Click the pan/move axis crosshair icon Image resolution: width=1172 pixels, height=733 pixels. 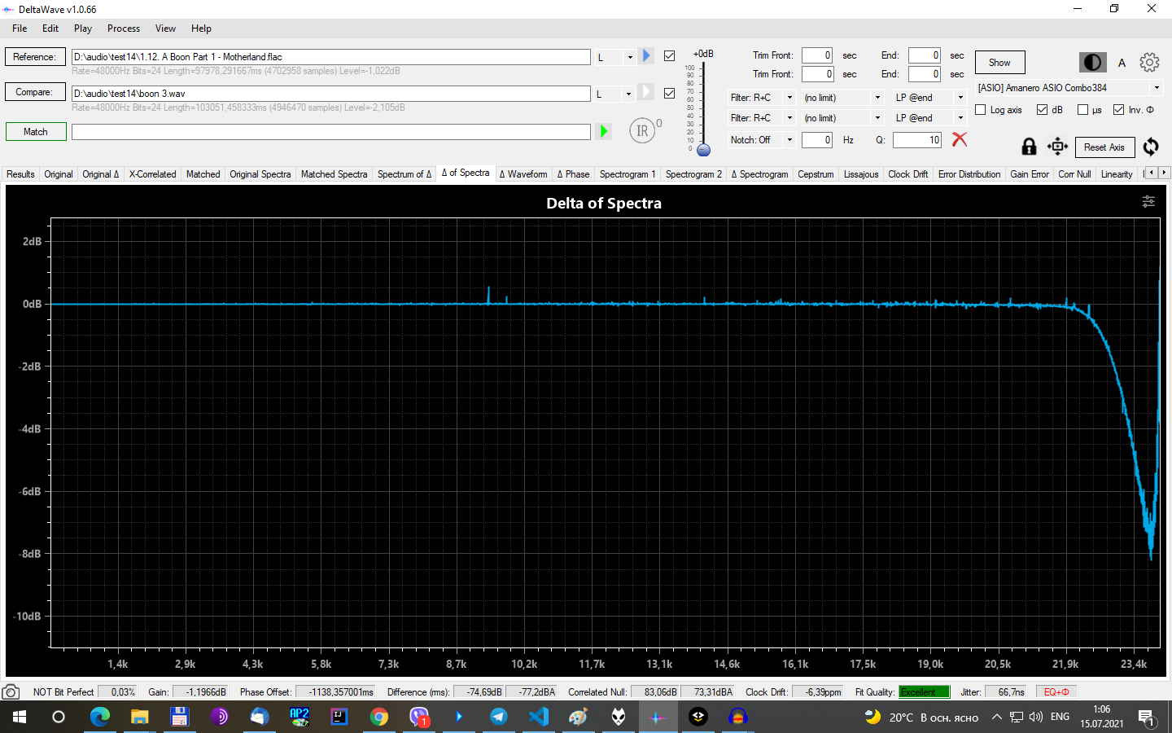tap(1057, 147)
